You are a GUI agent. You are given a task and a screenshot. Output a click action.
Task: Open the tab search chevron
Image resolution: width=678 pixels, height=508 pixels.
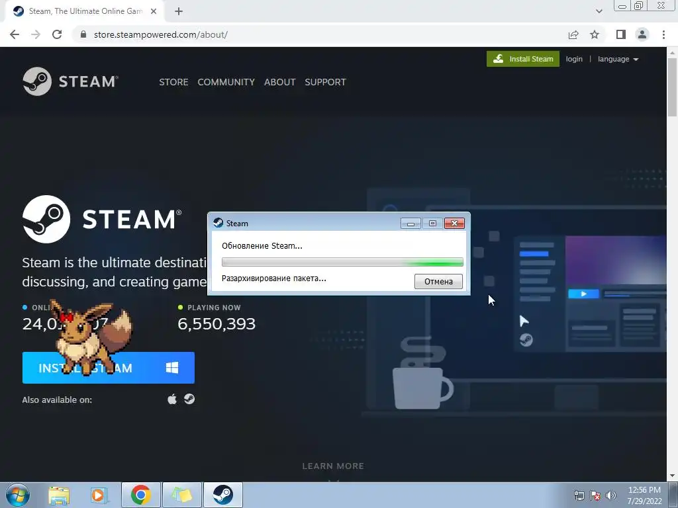click(599, 11)
